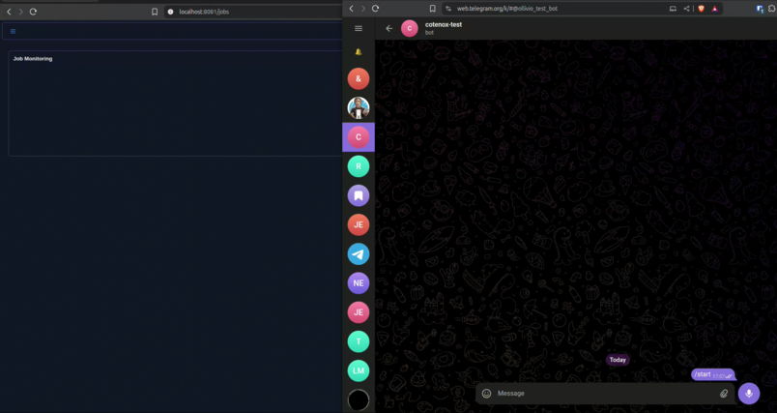
Task: Go back in the Telegram browser window
Action: pos(352,9)
